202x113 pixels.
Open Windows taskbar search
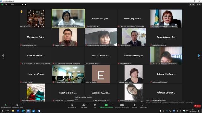(8, 111)
